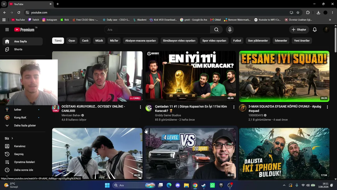Select Simülasyon video oyunları chip
Screen dimensions: 337x190
(179, 41)
